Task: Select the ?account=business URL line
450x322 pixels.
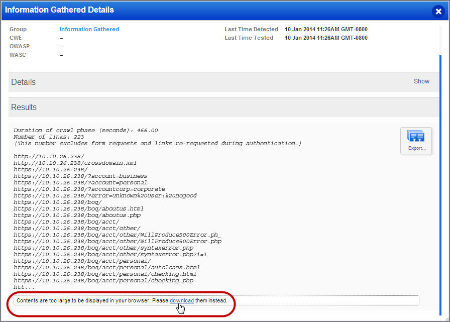Action: pyautogui.click(x=80, y=176)
